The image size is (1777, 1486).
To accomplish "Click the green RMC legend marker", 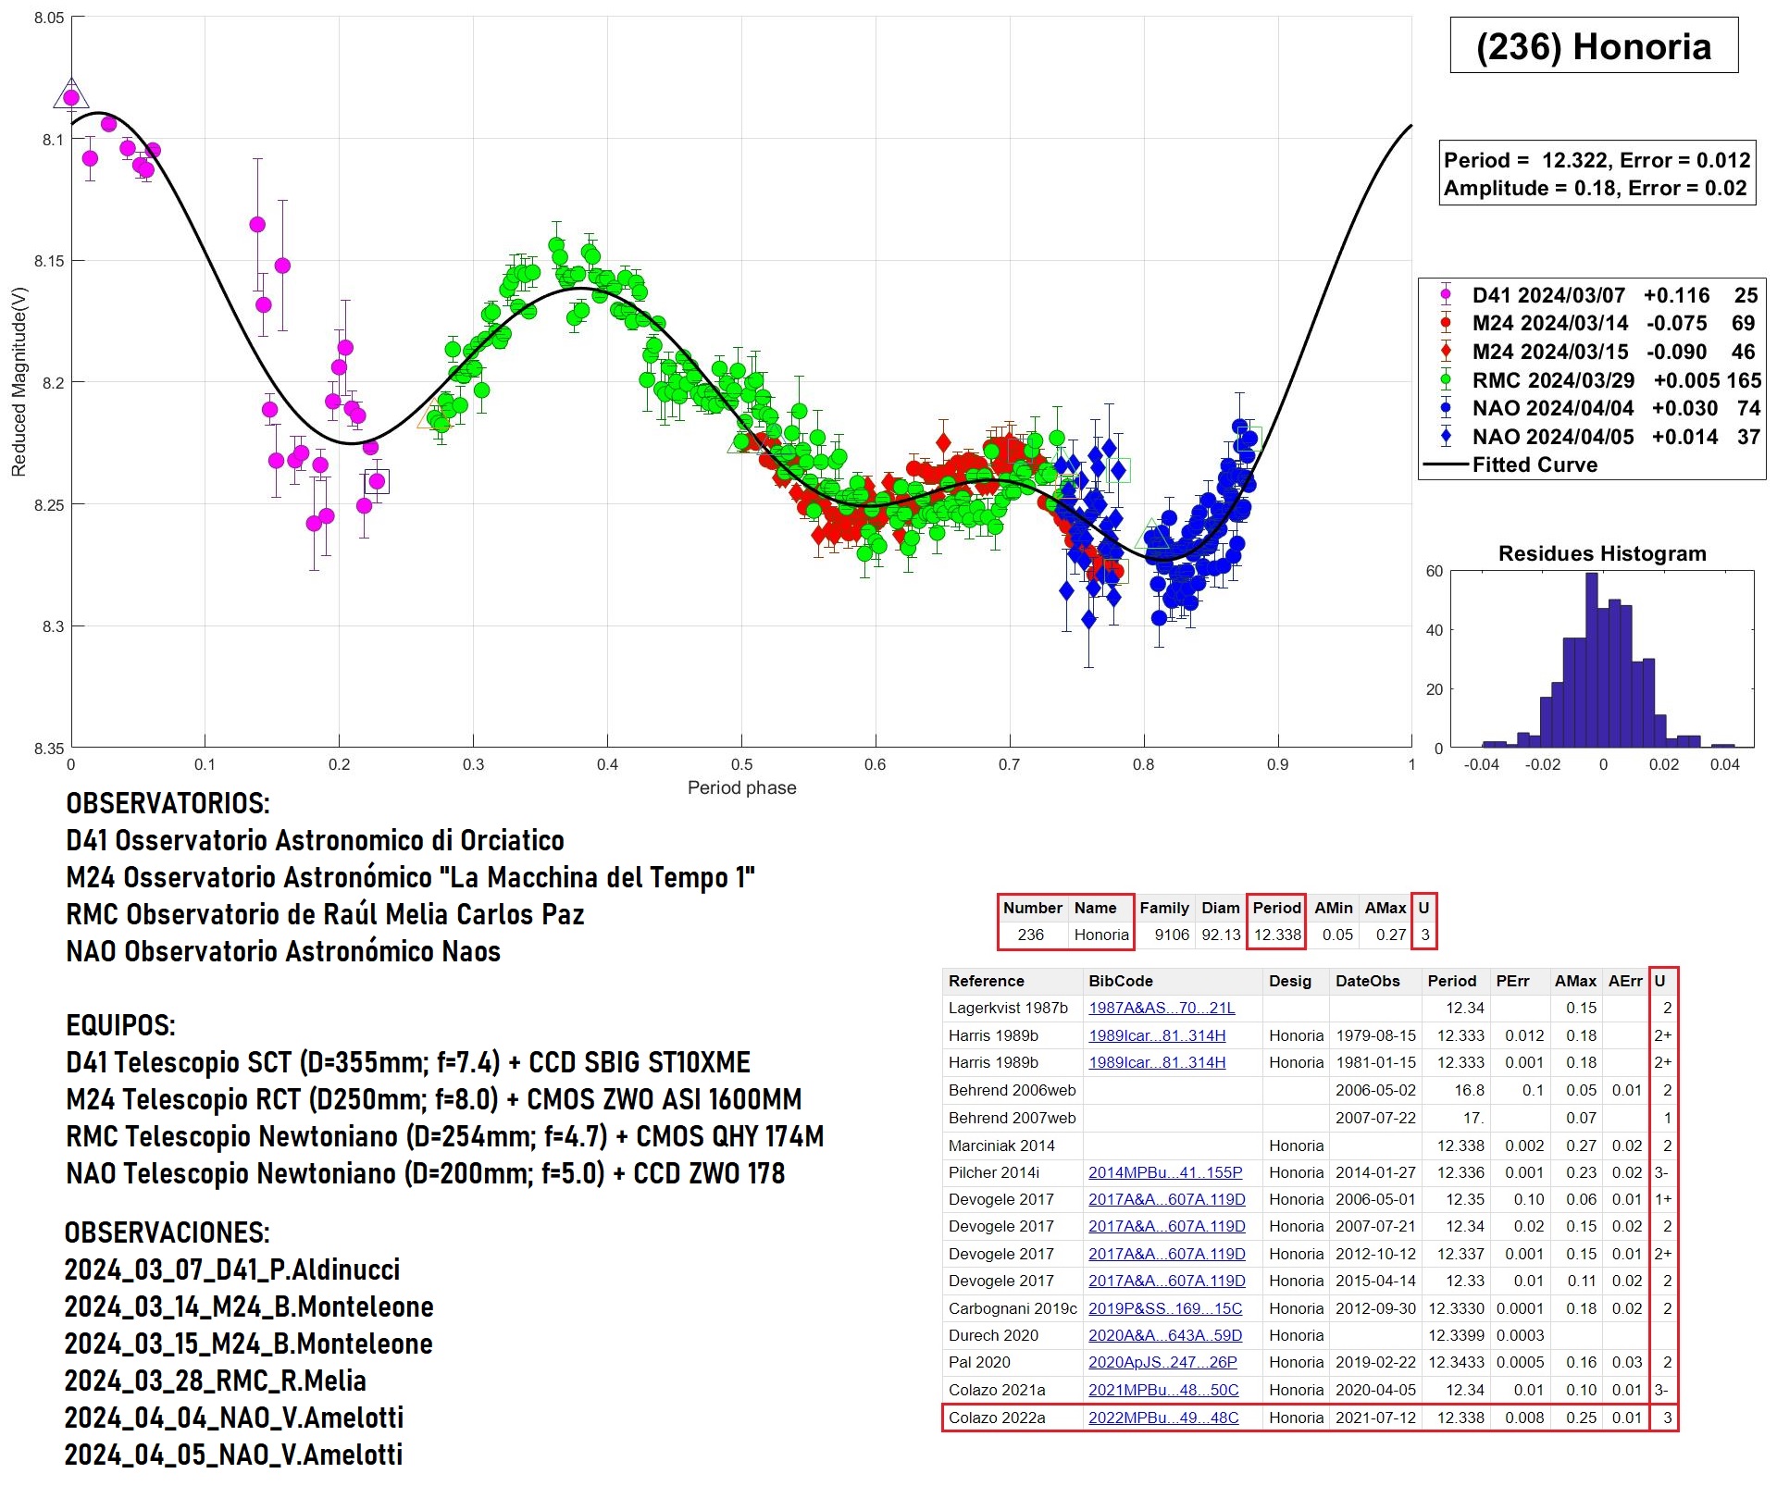I will click(x=1446, y=380).
